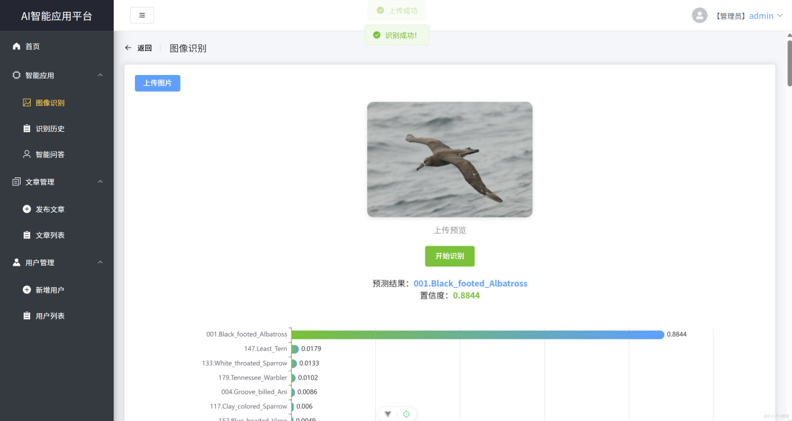Click the uploaded albatross image preview
This screenshot has height=421, width=792.
[x=450, y=159]
